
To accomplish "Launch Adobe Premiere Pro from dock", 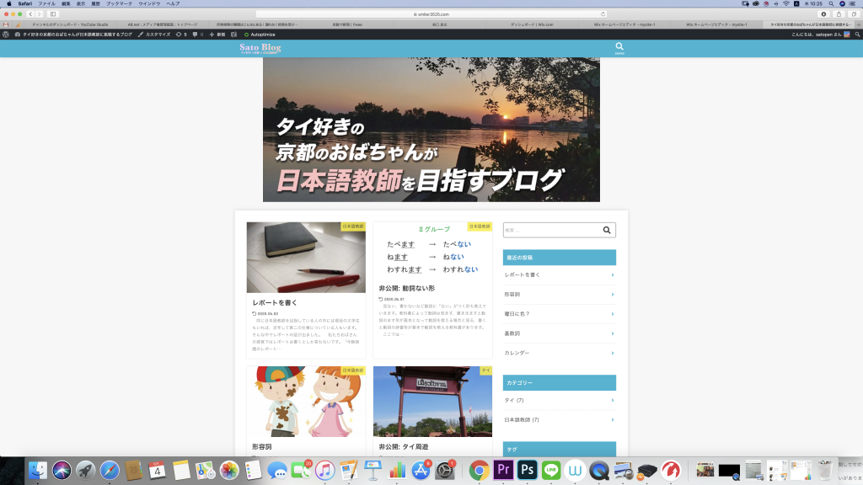I will pos(504,470).
